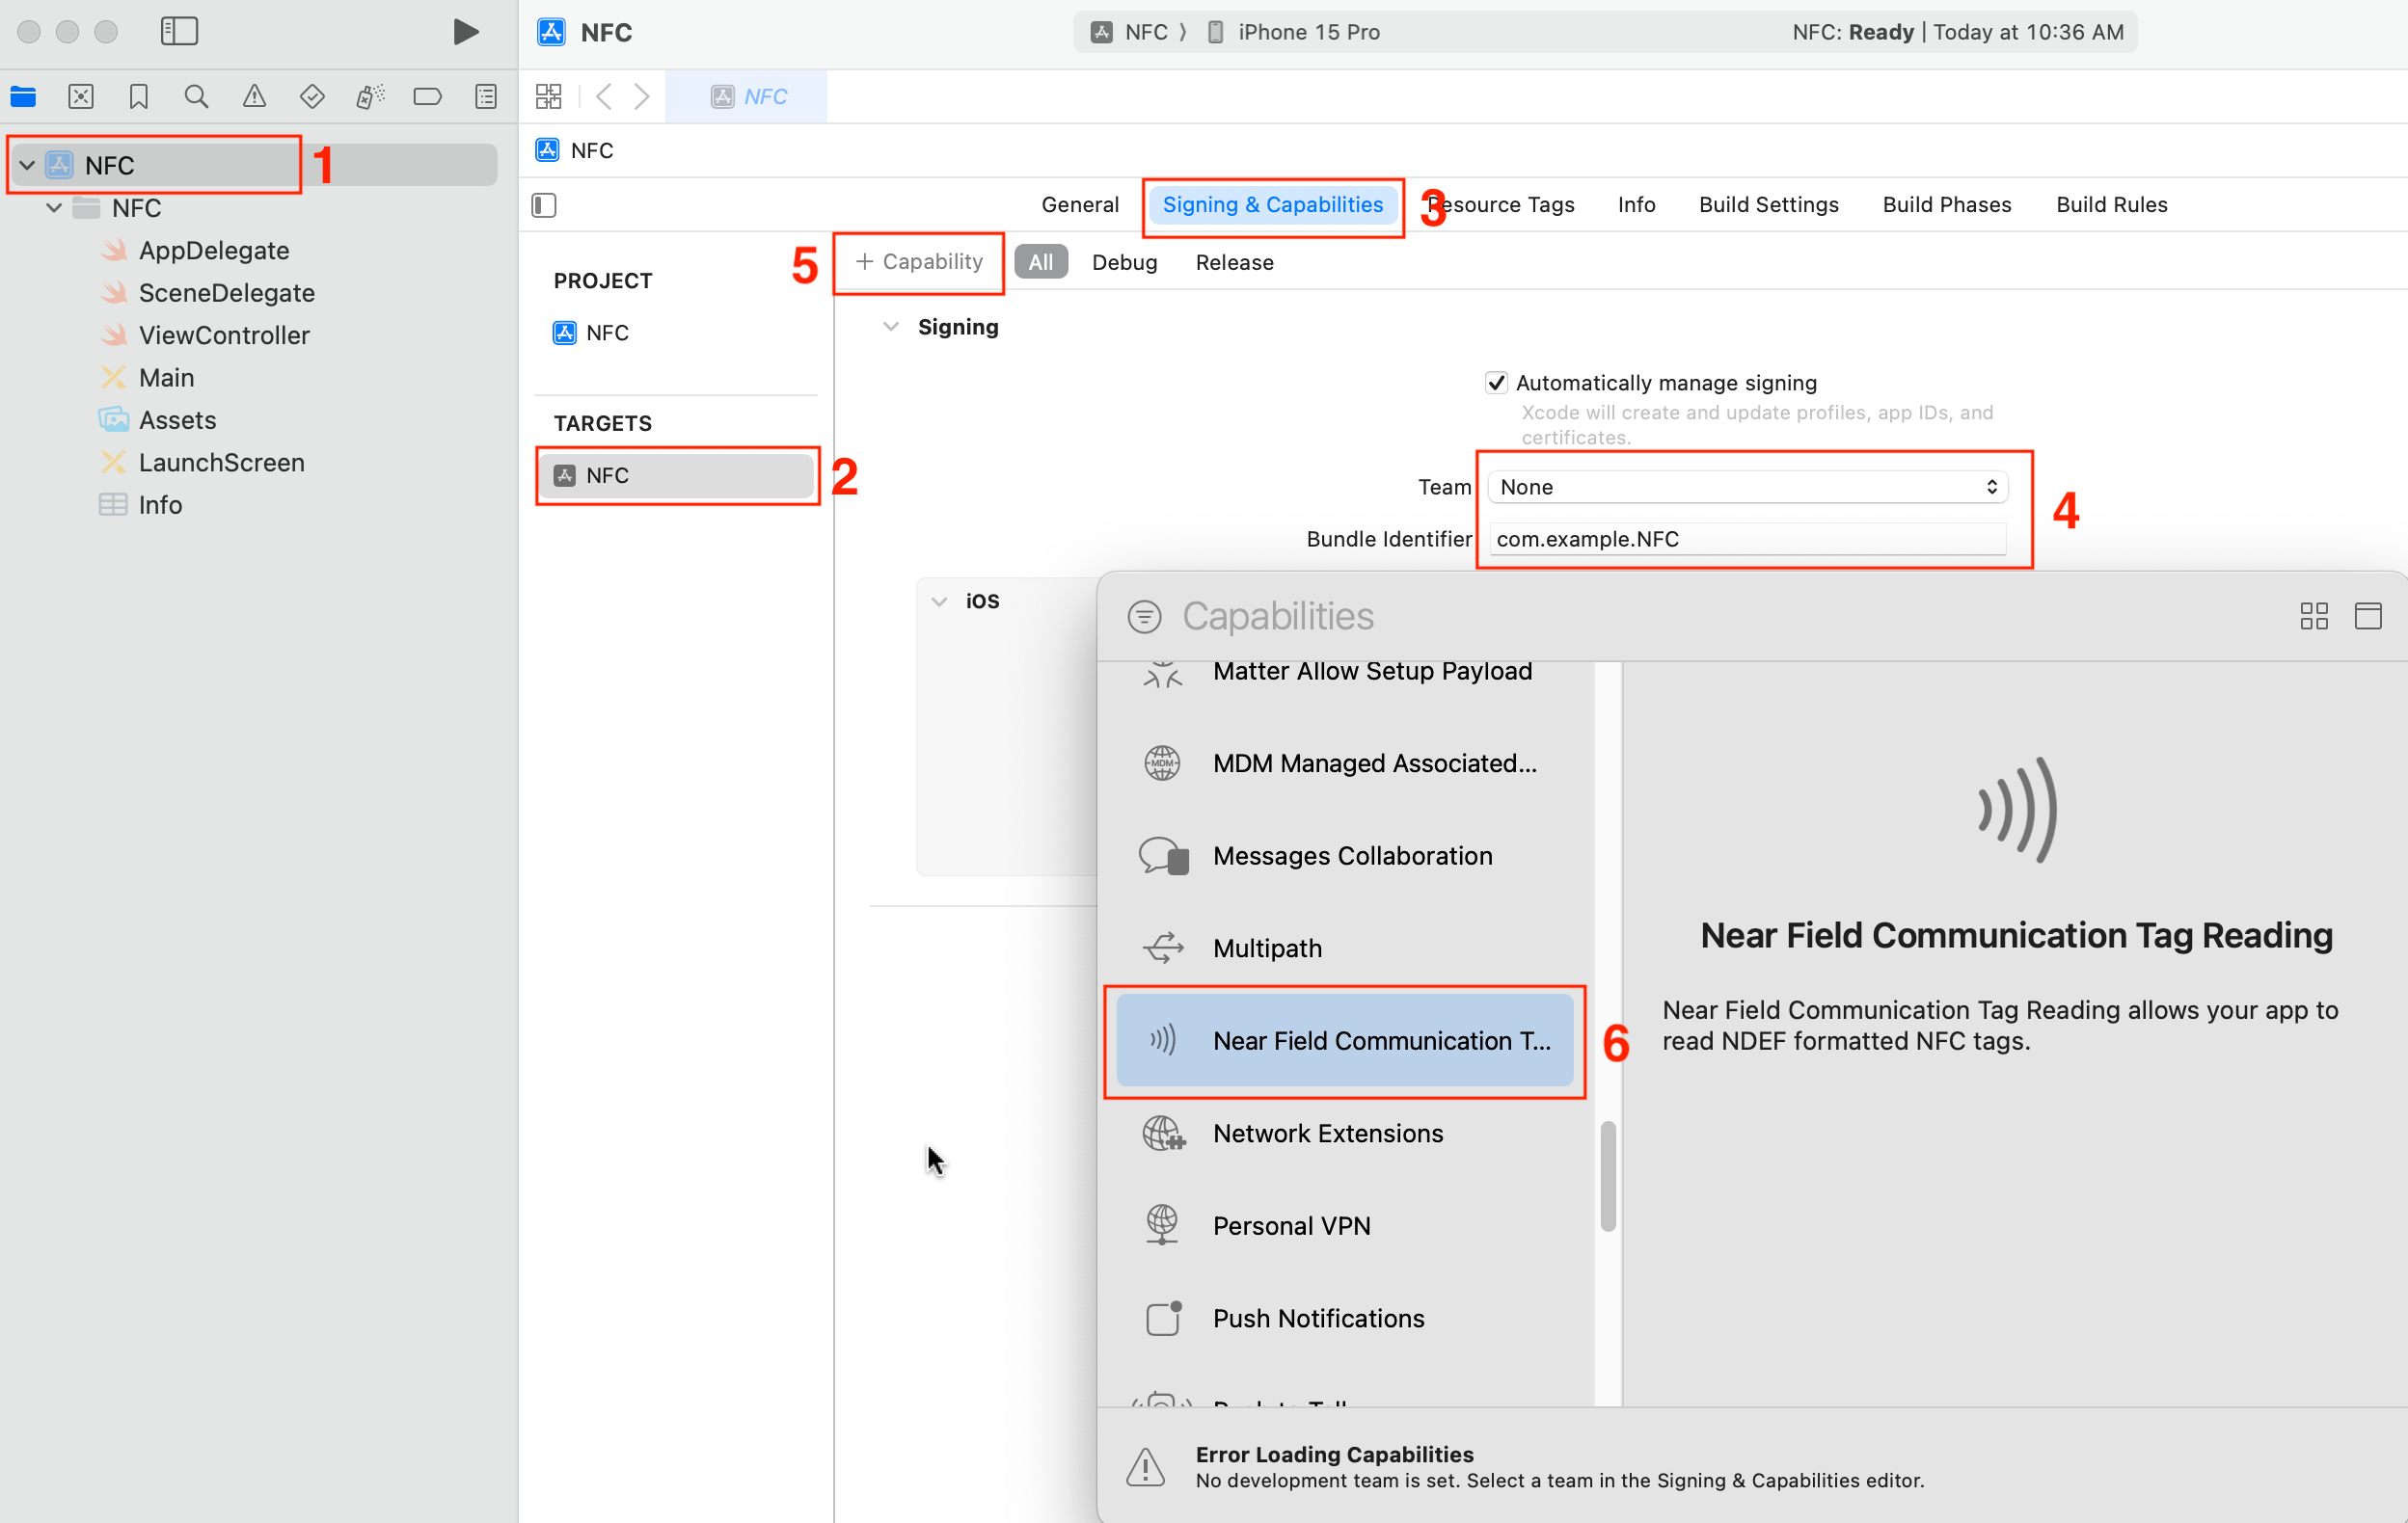The width and height of the screenshot is (2408, 1523).
Task: Click the + Capability button
Action: (919, 262)
